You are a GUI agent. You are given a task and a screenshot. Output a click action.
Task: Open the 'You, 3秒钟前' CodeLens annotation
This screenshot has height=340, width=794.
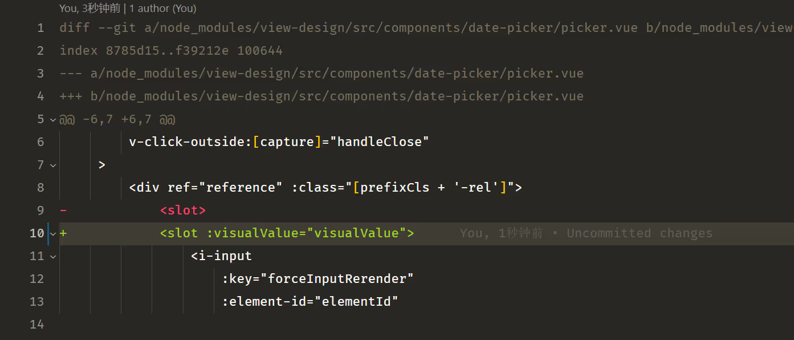tap(89, 9)
